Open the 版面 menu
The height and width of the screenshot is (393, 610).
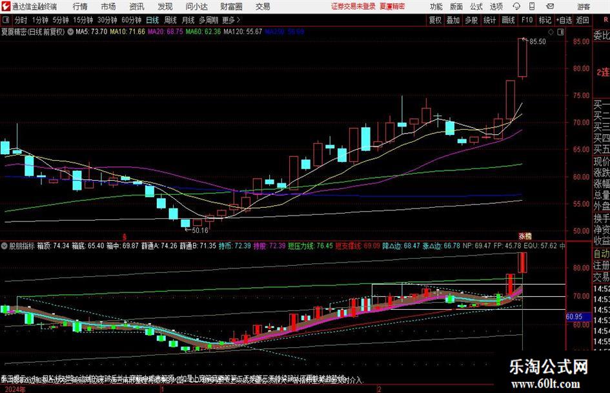456,6
